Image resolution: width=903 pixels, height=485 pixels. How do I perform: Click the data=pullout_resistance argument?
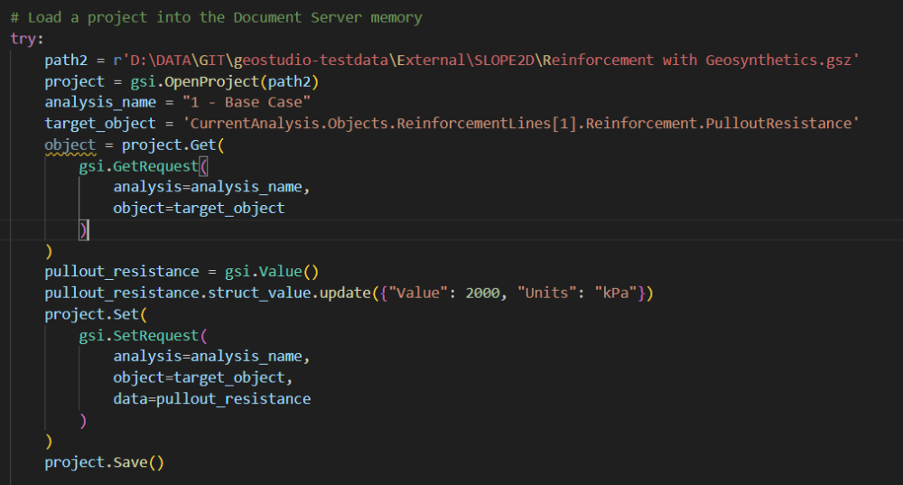pyautogui.click(x=212, y=399)
